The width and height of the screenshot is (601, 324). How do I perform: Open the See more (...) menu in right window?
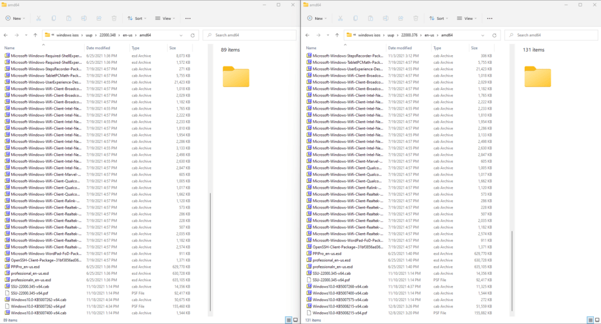tap(489, 18)
